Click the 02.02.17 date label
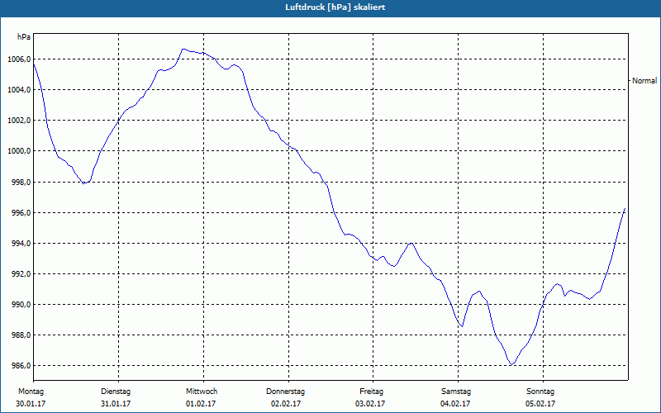The image size is (661, 413). tap(286, 404)
